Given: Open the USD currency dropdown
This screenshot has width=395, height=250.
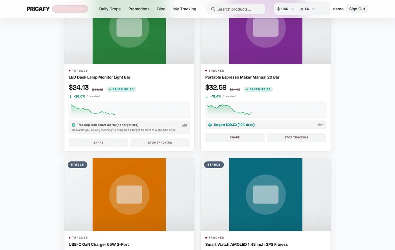Looking at the screenshot, I should pos(285,9).
